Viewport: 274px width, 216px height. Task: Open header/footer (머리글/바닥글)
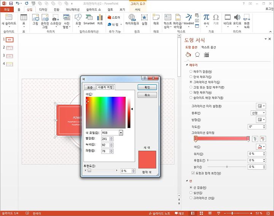[178, 21]
